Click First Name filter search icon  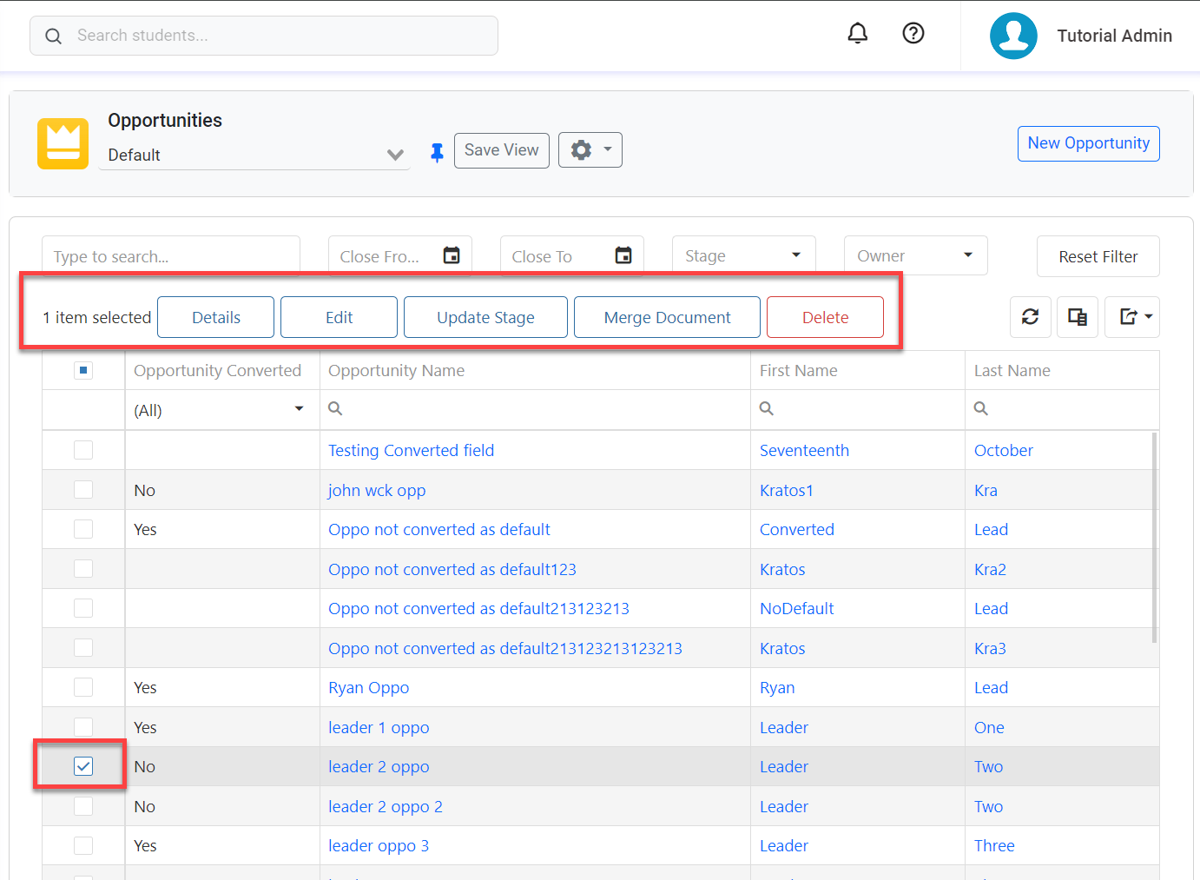pos(767,408)
